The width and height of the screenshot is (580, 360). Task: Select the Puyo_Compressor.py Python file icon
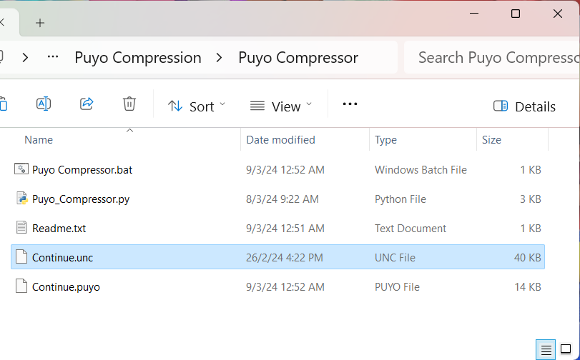(x=22, y=199)
